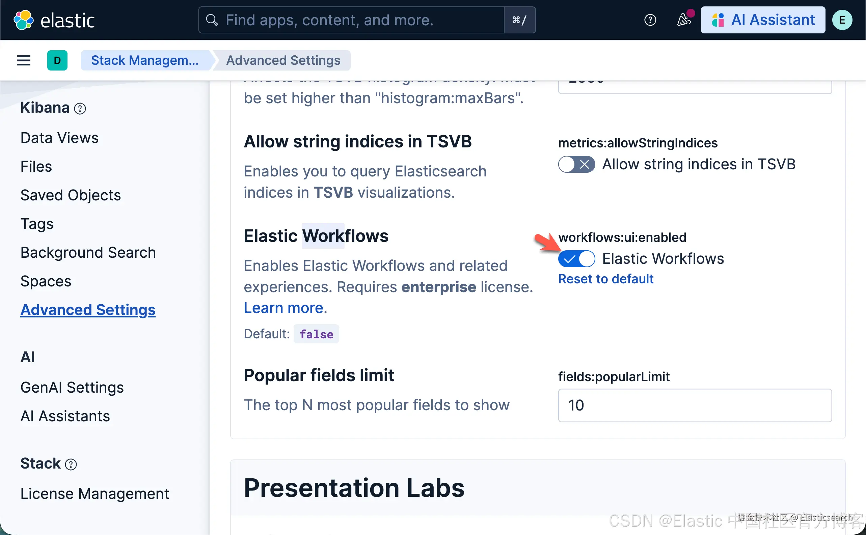The image size is (866, 535).
Task: Open the help menu icon
Action: click(650, 20)
